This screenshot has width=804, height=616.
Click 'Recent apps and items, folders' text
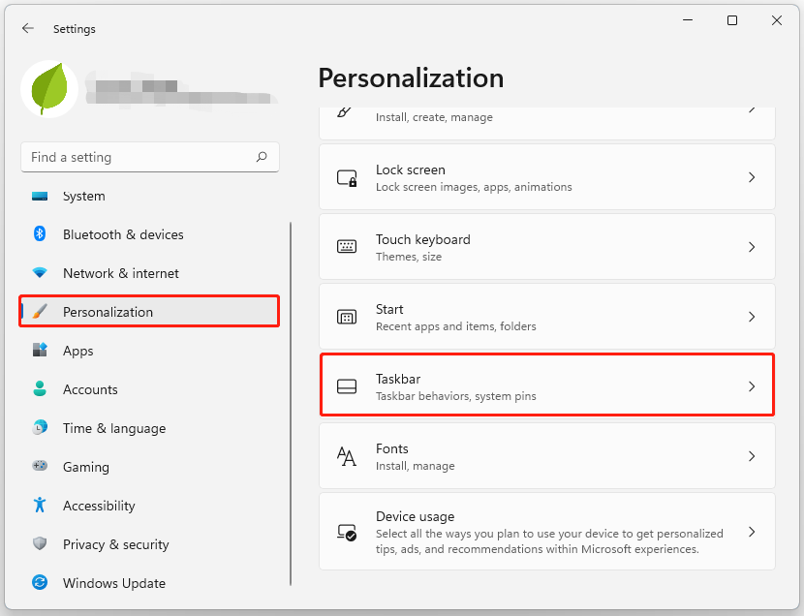pos(456,326)
